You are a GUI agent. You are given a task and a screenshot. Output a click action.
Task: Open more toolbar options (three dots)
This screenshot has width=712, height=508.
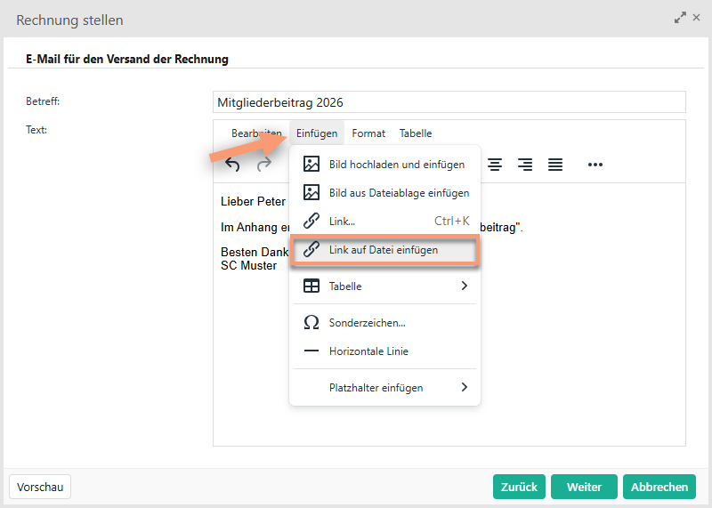tap(595, 165)
